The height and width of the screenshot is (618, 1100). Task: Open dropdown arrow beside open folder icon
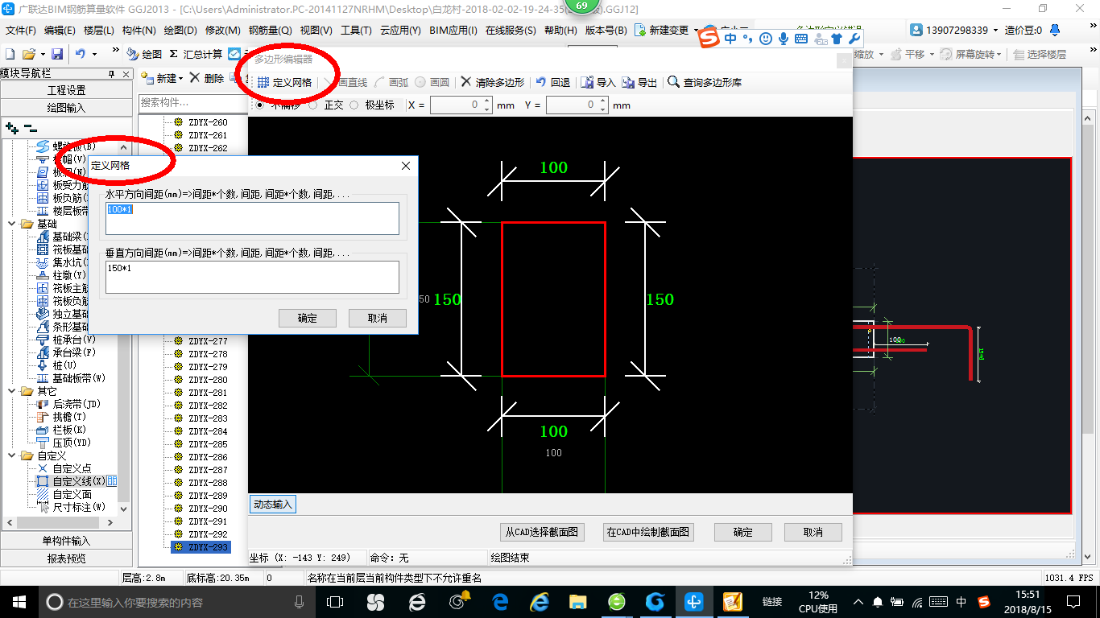41,54
